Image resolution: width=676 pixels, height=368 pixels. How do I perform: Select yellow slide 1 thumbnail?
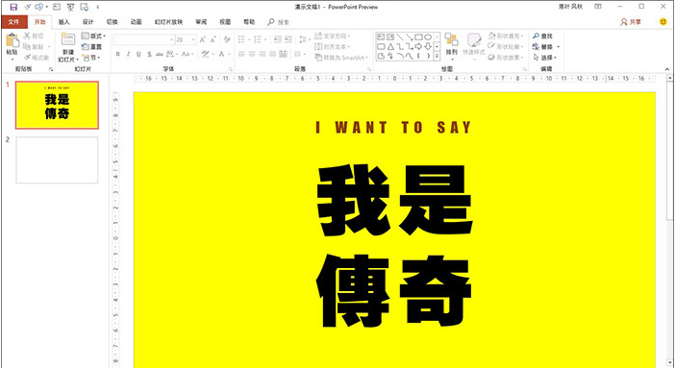57,105
